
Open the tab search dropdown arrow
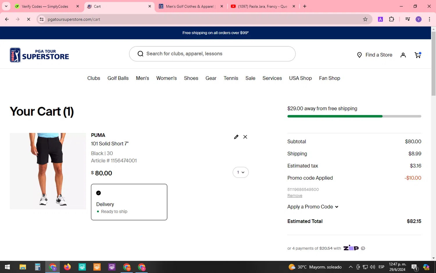6,6
